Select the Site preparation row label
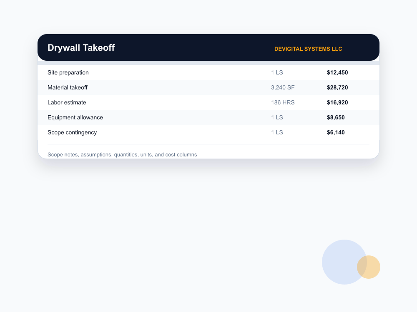This screenshot has width=417, height=312. coord(68,73)
